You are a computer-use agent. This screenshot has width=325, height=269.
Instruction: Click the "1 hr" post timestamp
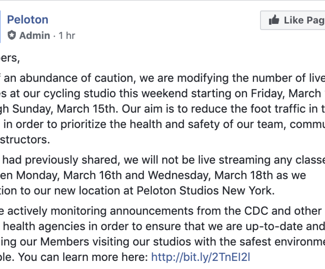(x=67, y=35)
